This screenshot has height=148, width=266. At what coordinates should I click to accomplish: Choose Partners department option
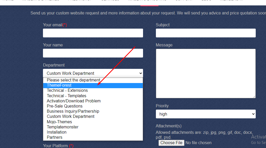coord(93,137)
